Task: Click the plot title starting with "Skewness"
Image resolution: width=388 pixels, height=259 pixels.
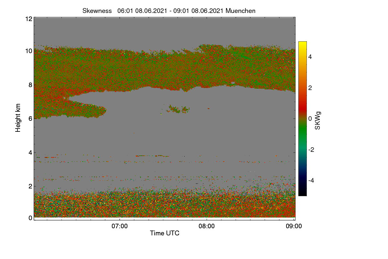Action: pyautogui.click(x=169, y=11)
